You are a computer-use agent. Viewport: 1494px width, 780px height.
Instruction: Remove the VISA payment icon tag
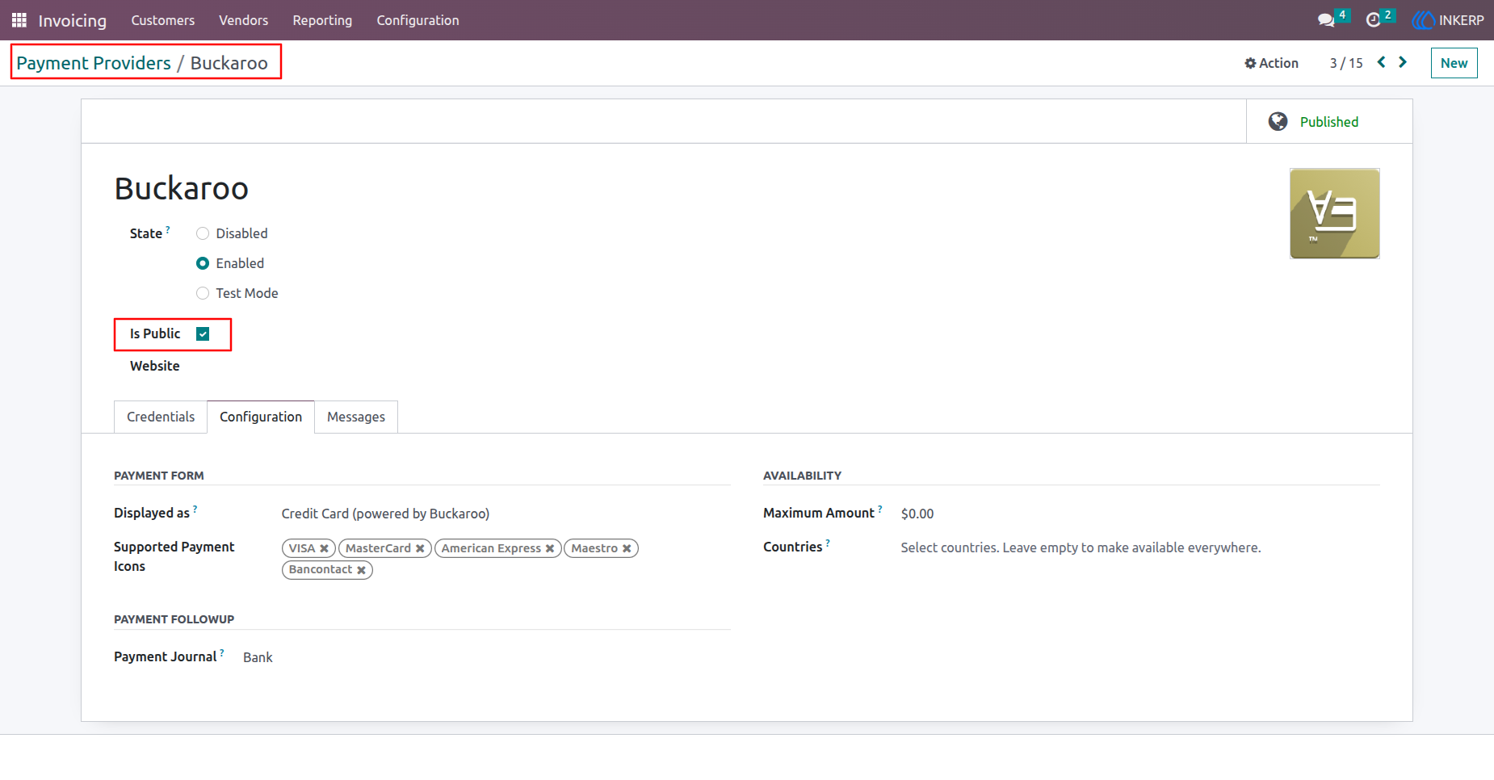324,548
